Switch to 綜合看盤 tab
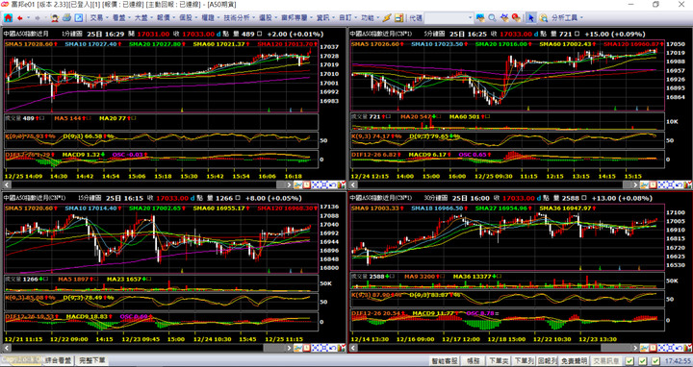Image resolution: width=693 pixels, height=367 pixels. 59,360
